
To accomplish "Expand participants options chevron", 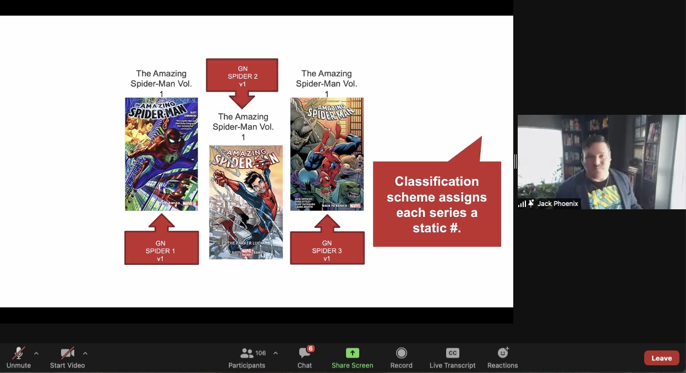I will [276, 353].
